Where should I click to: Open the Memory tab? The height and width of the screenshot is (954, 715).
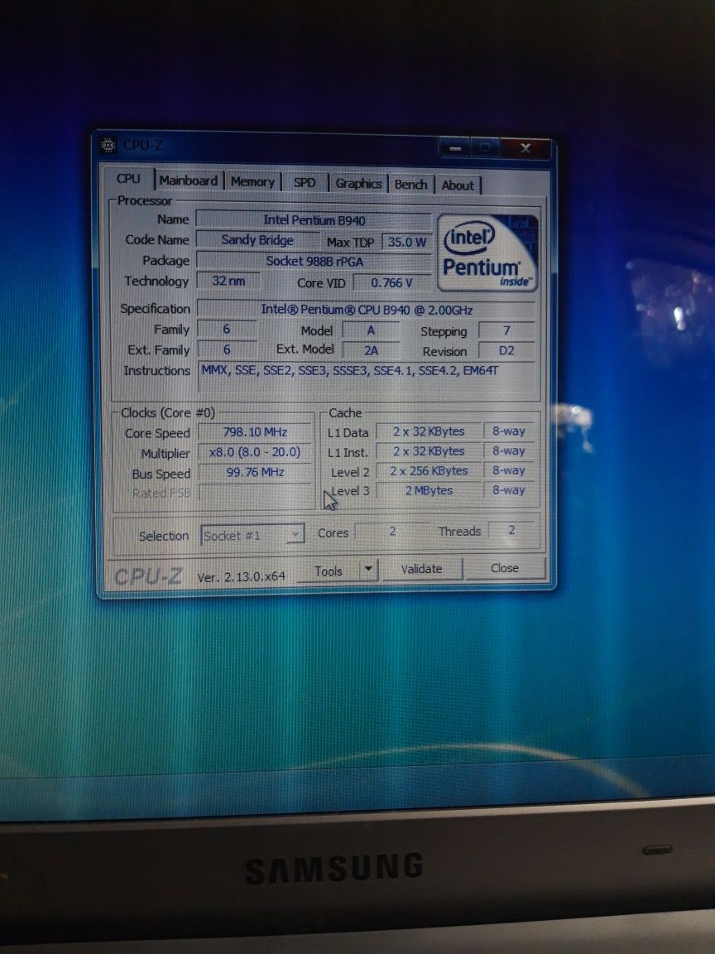pos(252,181)
